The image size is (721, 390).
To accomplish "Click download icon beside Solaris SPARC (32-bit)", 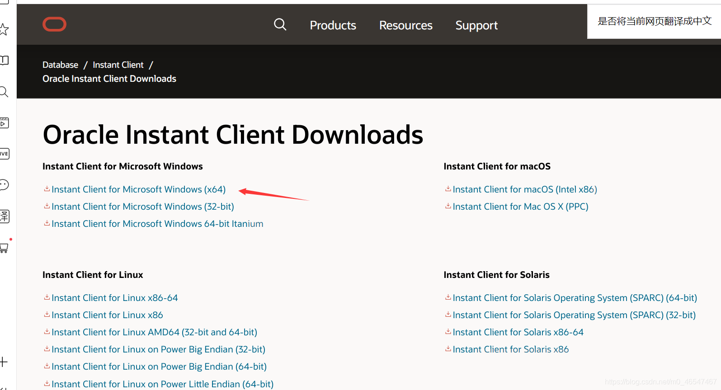I will tap(448, 315).
